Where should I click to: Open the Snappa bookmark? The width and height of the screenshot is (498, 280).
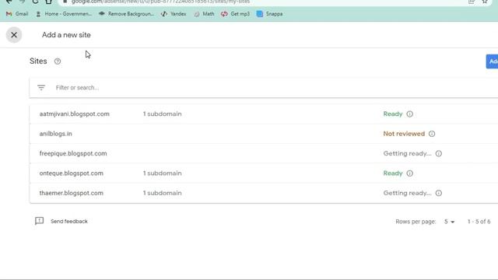[269, 14]
